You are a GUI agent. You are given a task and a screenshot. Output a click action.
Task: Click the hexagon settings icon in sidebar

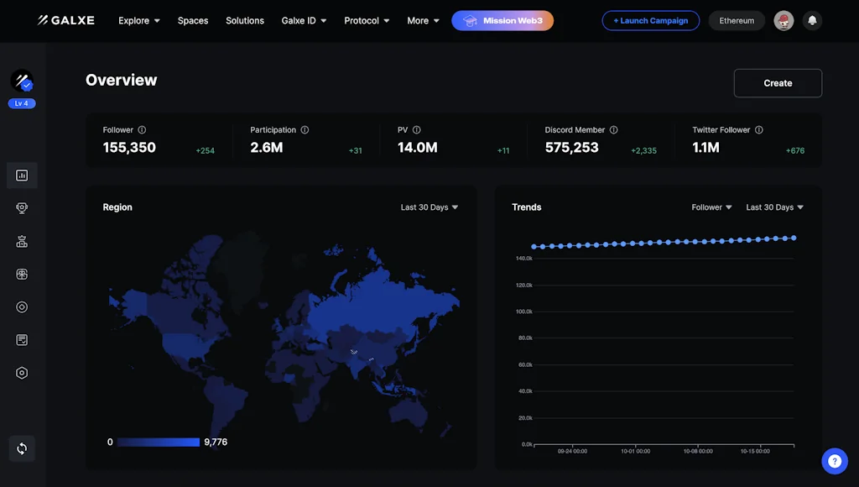(22, 373)
